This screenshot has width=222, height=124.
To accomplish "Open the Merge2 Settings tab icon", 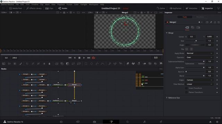I will click(x=198, y=28).
